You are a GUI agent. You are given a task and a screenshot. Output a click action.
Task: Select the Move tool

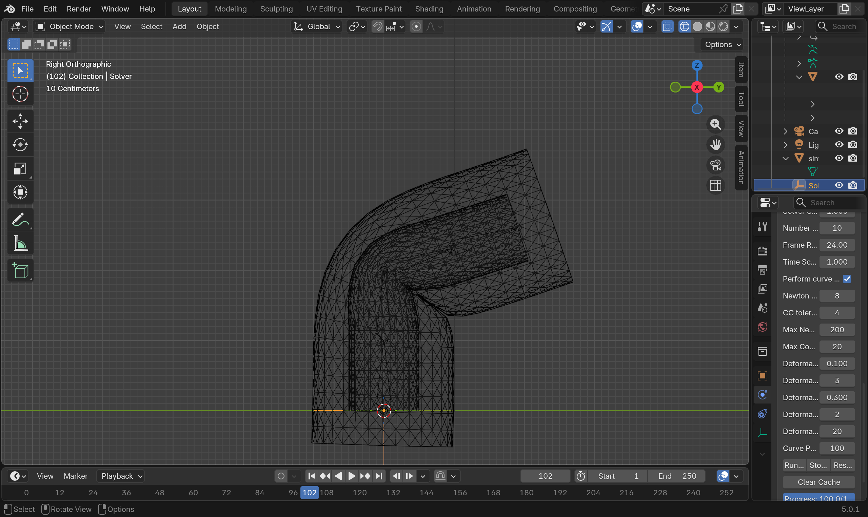[x=20, y=121]
